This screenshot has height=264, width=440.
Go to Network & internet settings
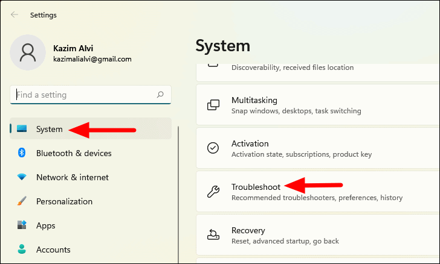pos(91,177)
